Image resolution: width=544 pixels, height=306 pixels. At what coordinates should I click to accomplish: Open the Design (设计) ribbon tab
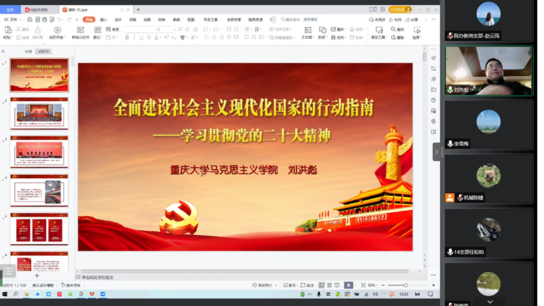point(118,20)
